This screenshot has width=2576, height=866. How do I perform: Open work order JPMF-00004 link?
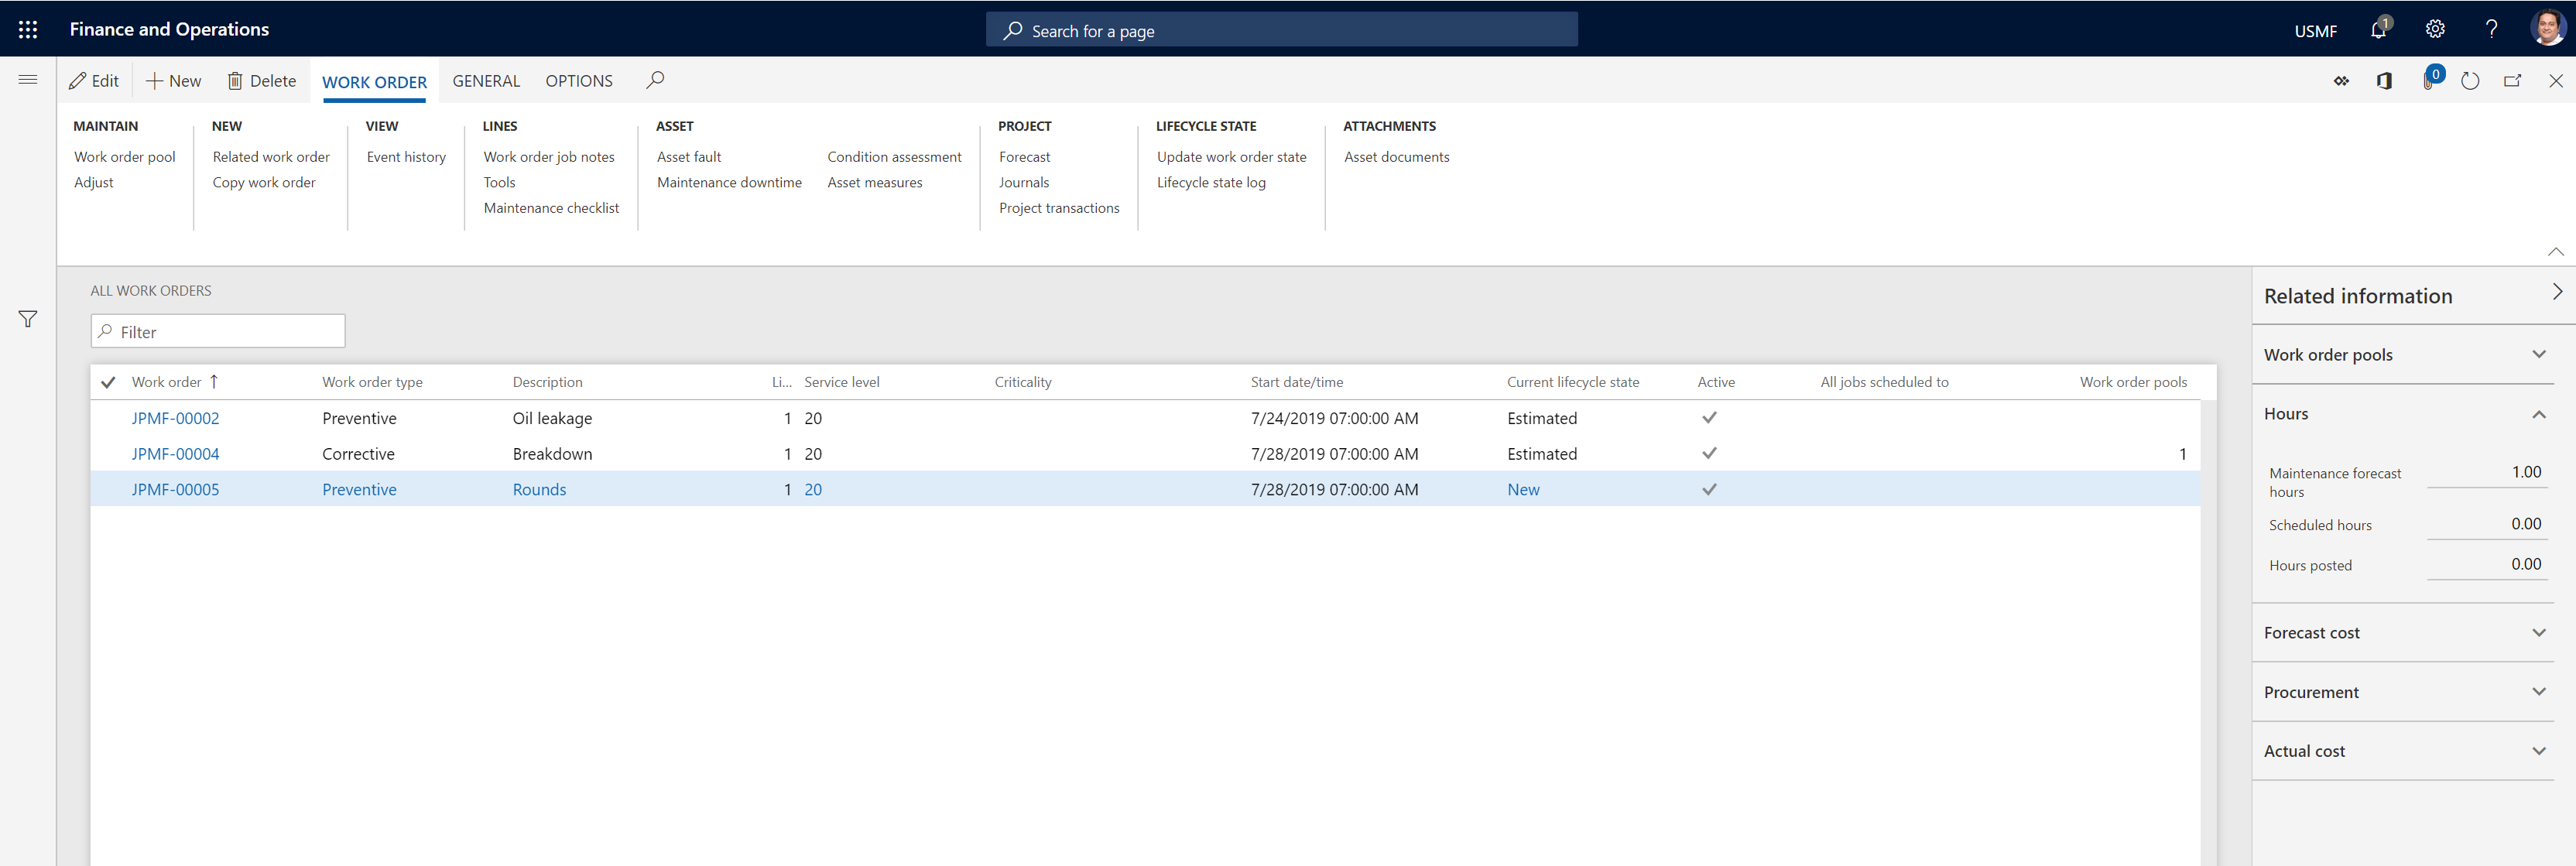pos(174,454)
